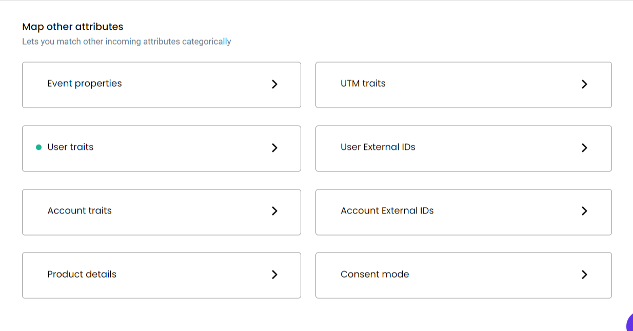Click the chevron arrow on Product details

(x=274, y=275)
